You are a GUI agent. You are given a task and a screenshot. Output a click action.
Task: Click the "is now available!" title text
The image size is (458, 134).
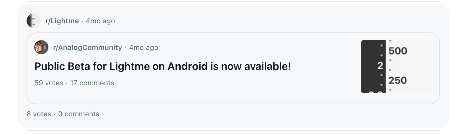click(x=251, y=66)
